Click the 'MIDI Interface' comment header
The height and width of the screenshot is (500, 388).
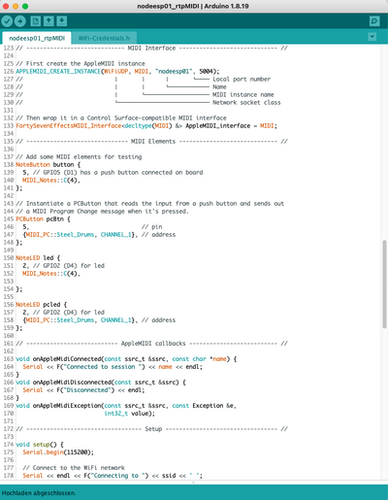click(151, 48)
